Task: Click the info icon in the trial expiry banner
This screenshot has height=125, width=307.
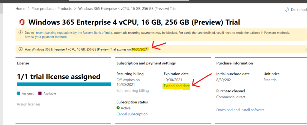Action: 20,49
